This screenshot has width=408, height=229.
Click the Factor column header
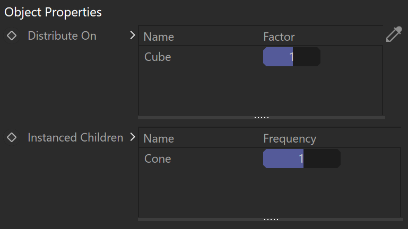click(x=279, y=37)
